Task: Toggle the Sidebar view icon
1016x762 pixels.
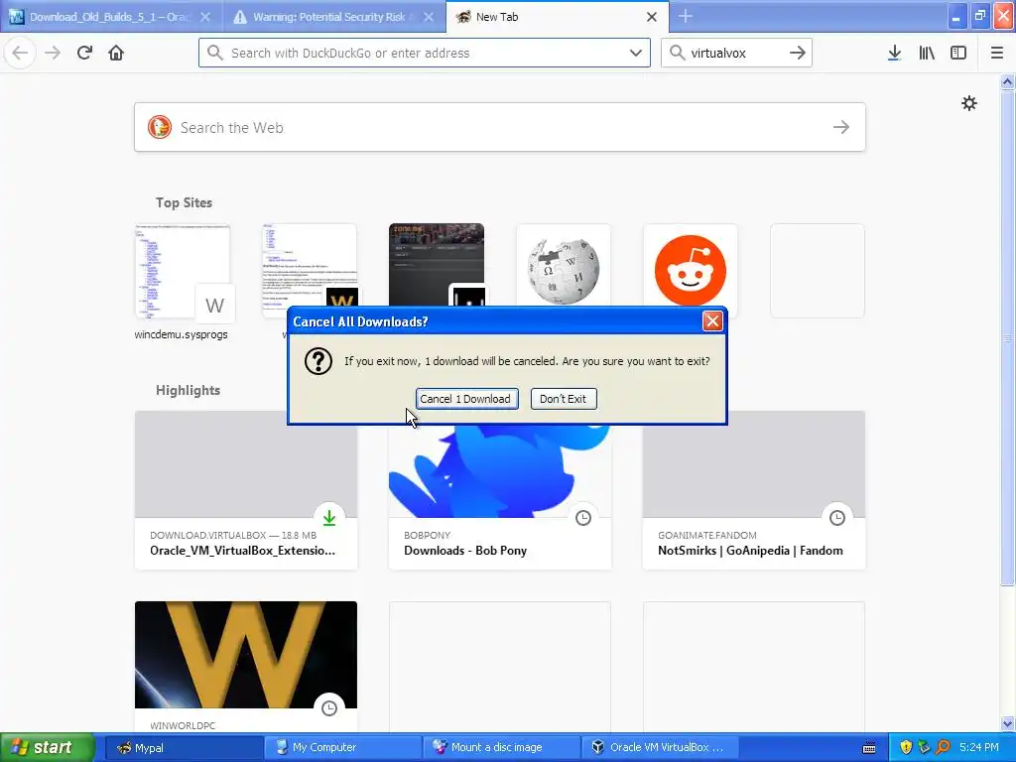Action: pos(958,53)
